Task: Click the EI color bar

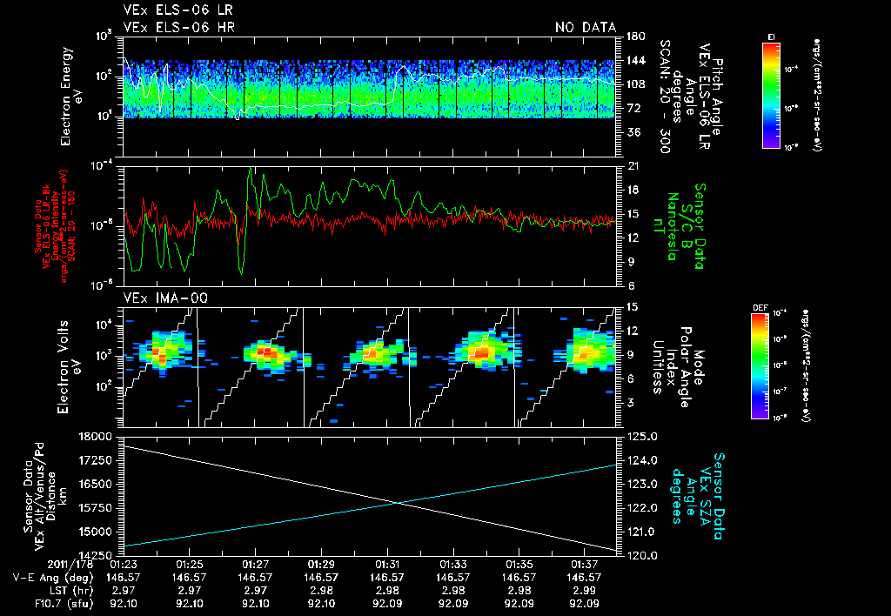Action: (771, 95)
